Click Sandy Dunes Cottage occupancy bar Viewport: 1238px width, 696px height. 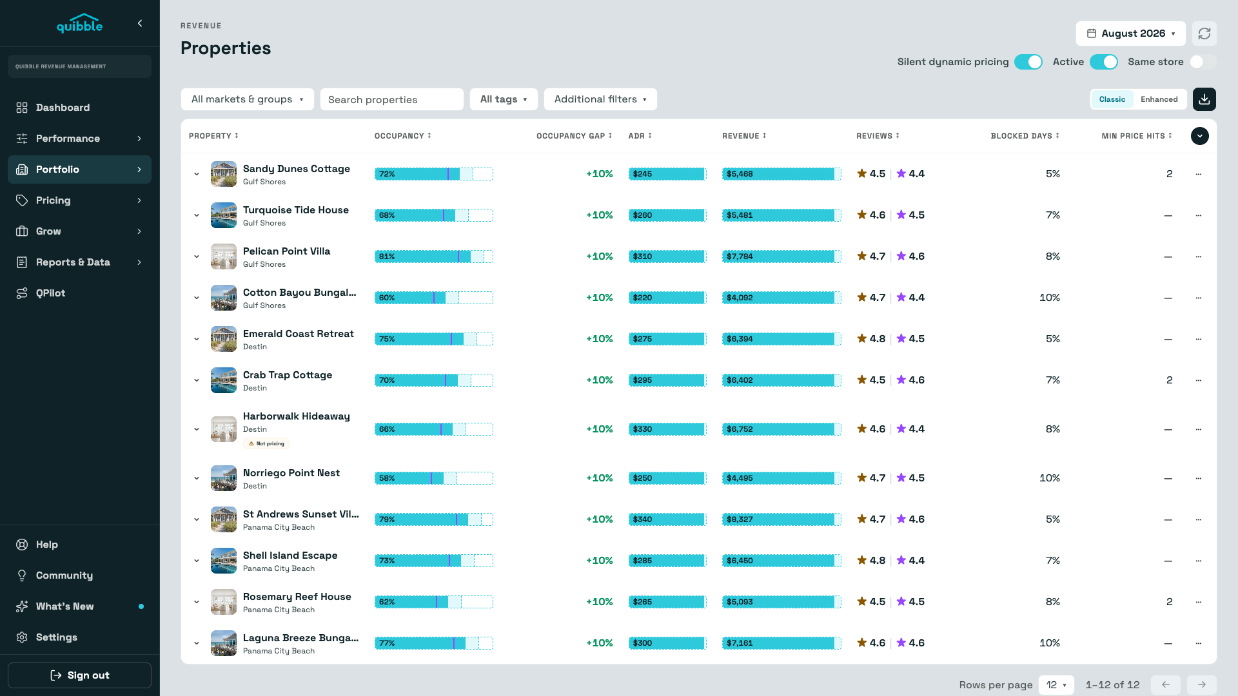pos(434,174)
